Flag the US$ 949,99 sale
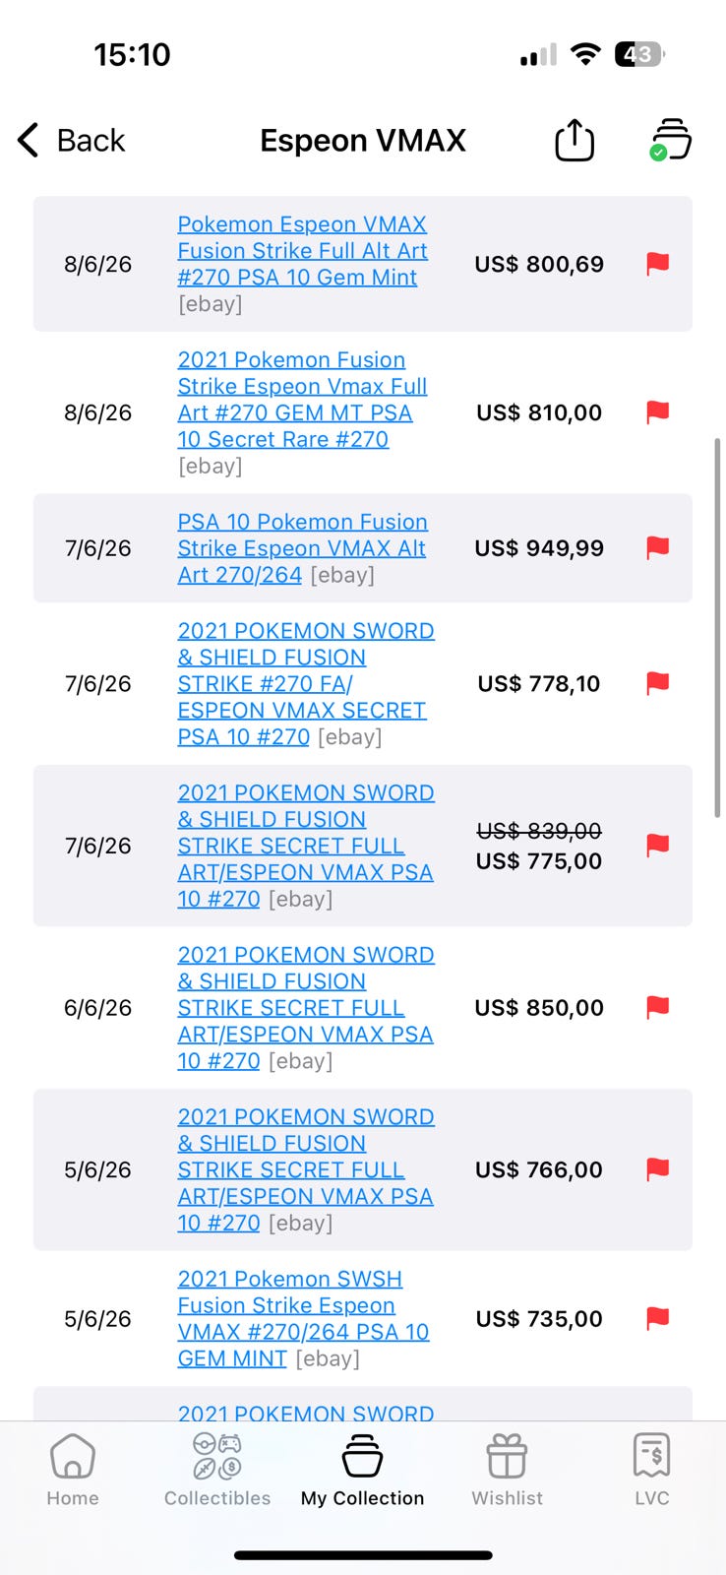 click(x=657, y=548)
